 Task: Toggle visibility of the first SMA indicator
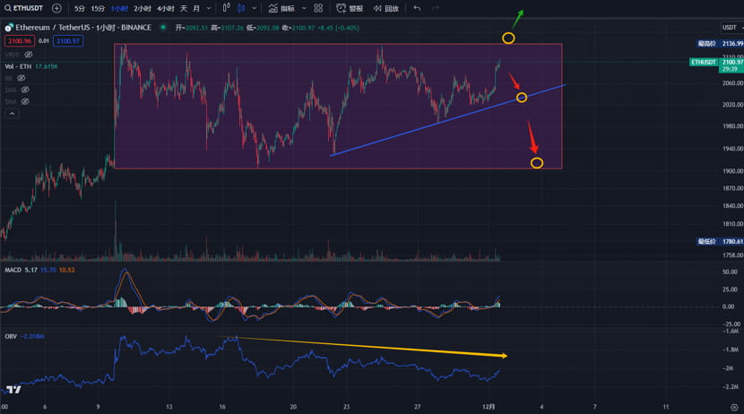pos(25,90)
